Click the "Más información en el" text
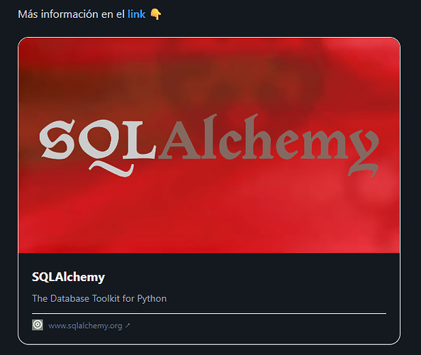Screen dimensions: 421x355 click(x=71, y=14)
